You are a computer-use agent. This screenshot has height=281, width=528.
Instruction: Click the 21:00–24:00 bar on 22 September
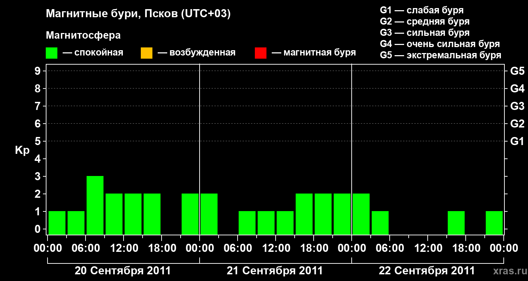coord(494,223)
